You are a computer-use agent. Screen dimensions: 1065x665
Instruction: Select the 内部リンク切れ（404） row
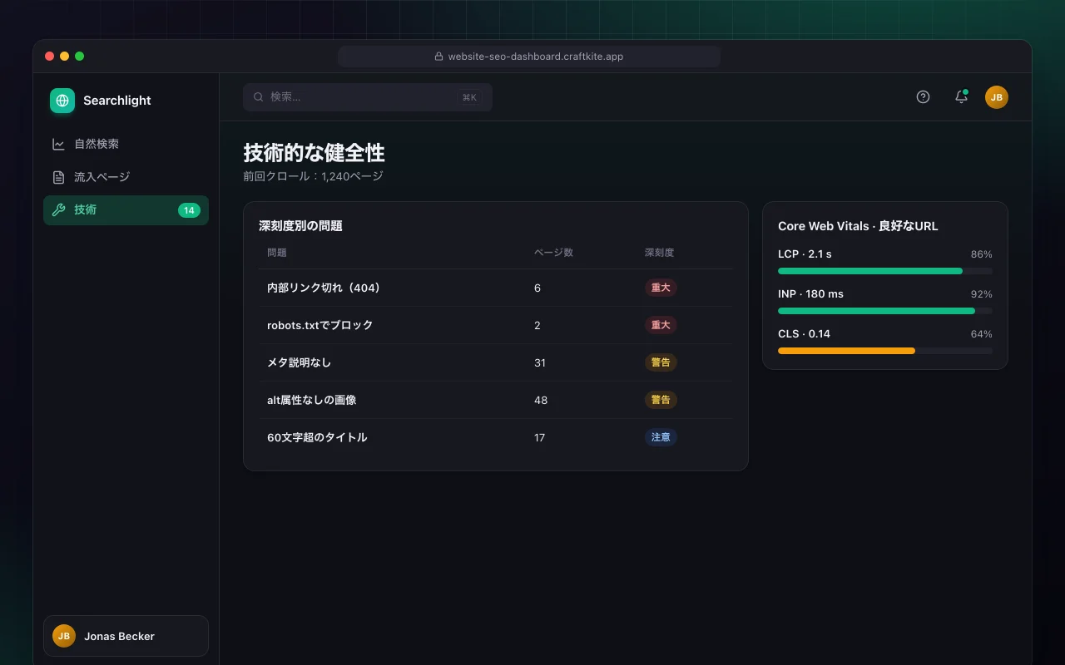point(496,288)
